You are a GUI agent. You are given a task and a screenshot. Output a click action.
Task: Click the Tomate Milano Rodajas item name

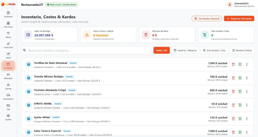[49, 77]
